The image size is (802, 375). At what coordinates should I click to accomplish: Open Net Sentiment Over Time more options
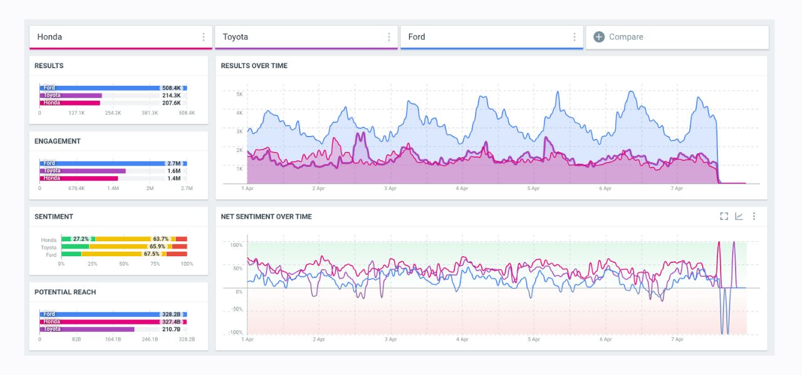pos(754,216)
